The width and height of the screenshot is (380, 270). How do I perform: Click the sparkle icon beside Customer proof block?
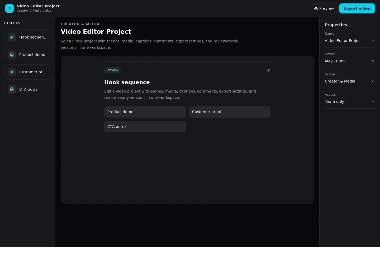[12, 72]
